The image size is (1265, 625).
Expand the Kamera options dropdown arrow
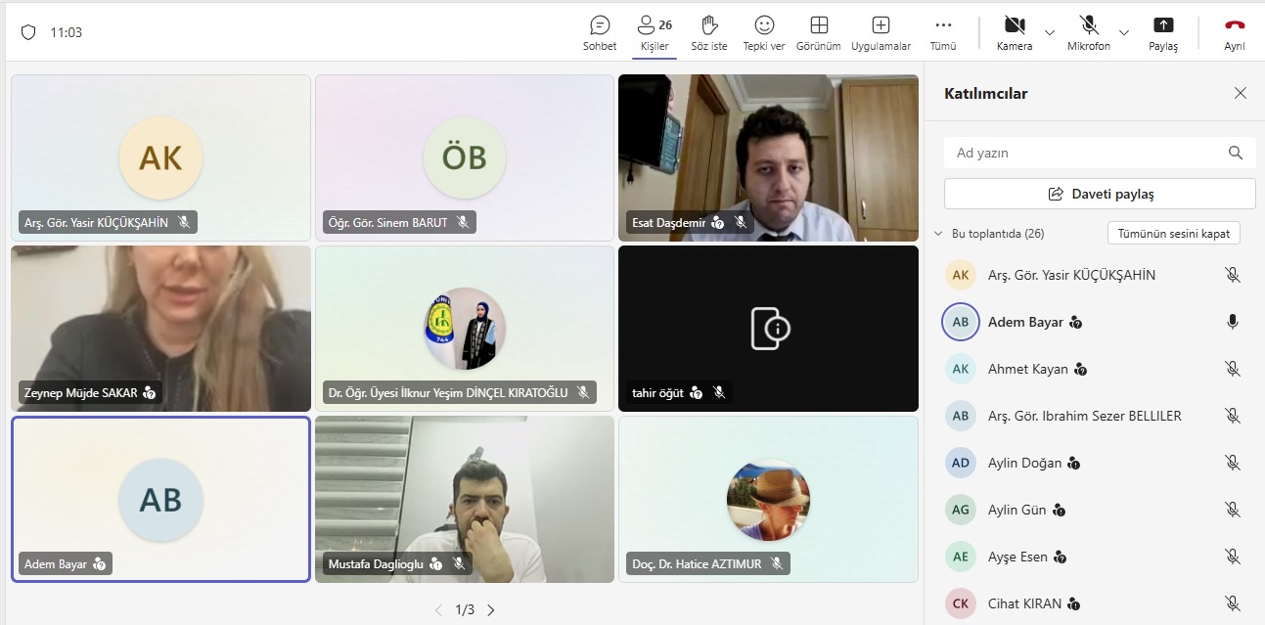tap(1050, 32)
